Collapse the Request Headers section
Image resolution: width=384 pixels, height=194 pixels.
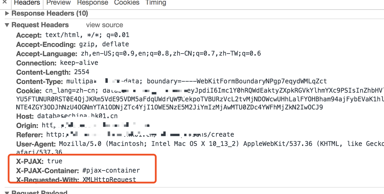coord(7,25)
